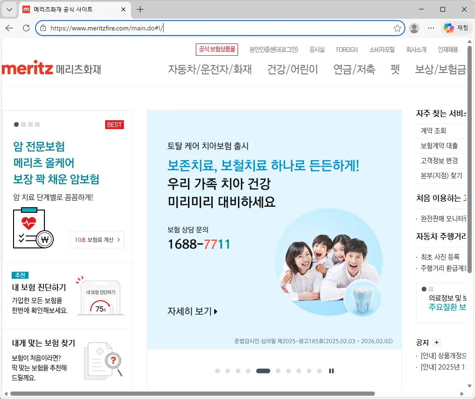
Task: Bookmark page with the star icon
Action: 397,28
